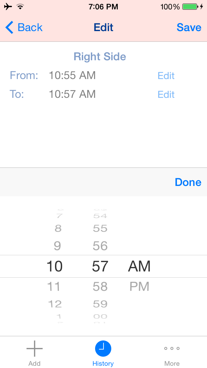
Task: Choose minute 58 in picker wheel
Action: pyautogui.click(x=100, y=287)
